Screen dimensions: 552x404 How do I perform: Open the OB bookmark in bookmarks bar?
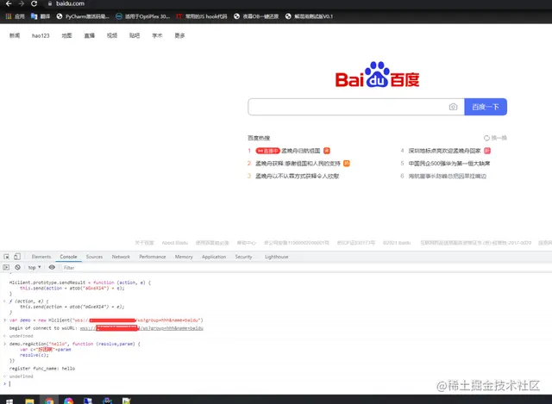(256, 16)
